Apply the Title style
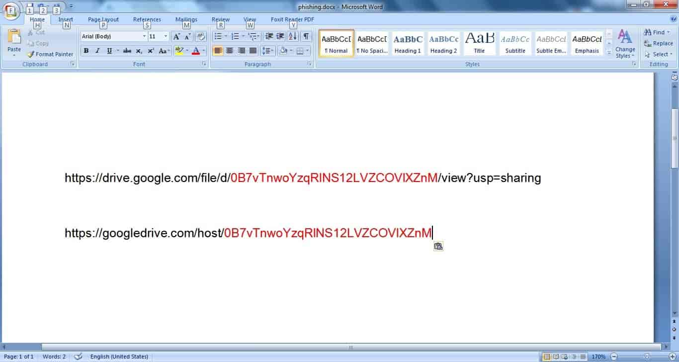The height and width of the screenshot is (362, 679). coord(479,44)
